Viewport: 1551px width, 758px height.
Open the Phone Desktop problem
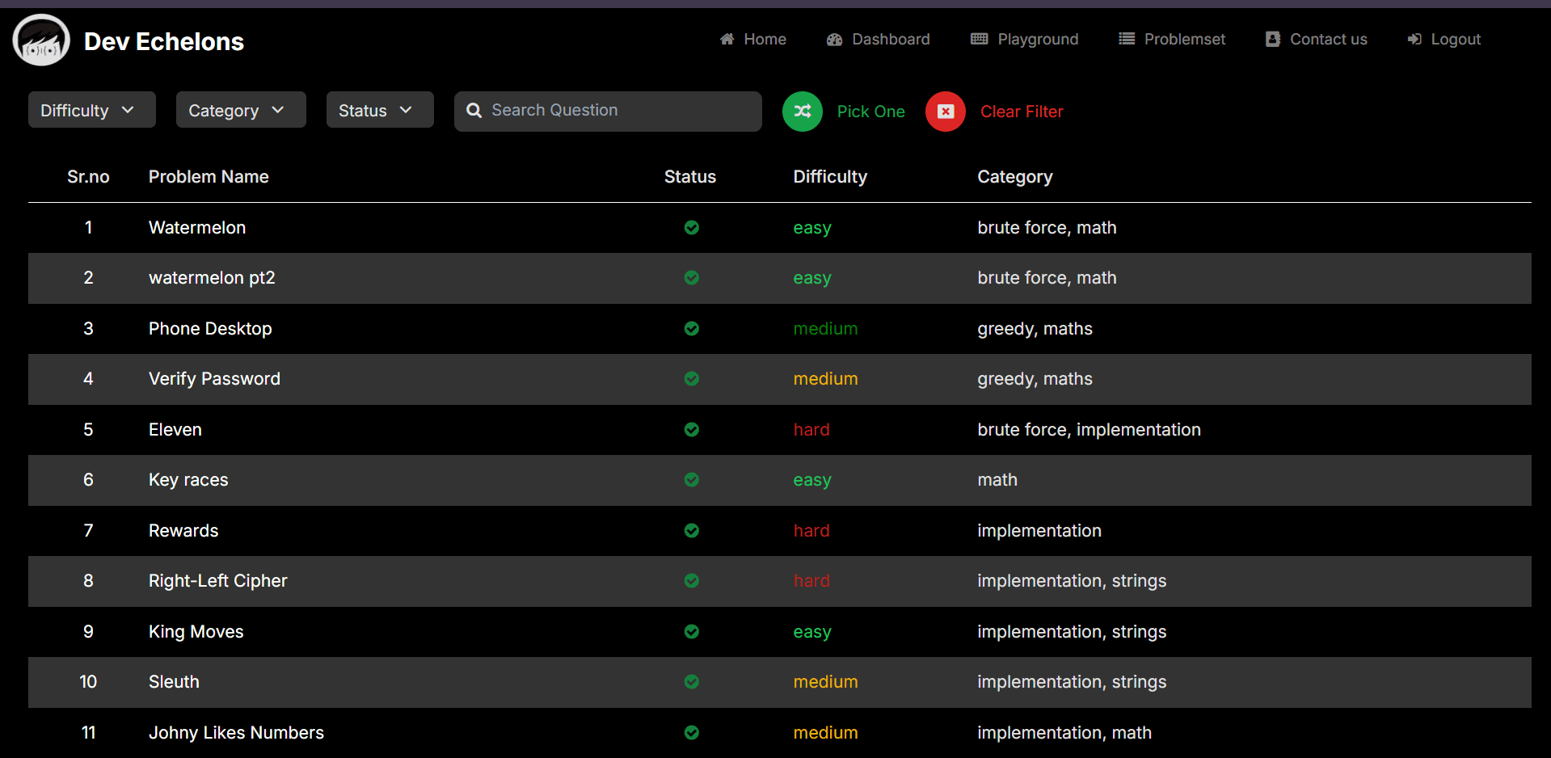pyautogui.click(x=210, y=329)
